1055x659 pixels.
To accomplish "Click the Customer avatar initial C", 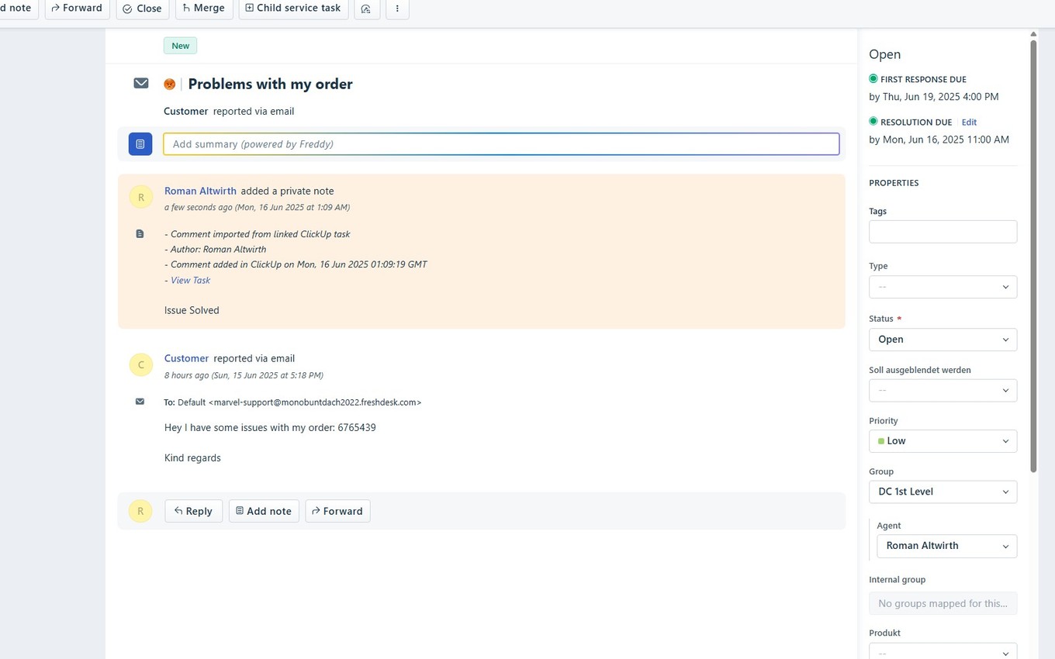I will (140, 364).
